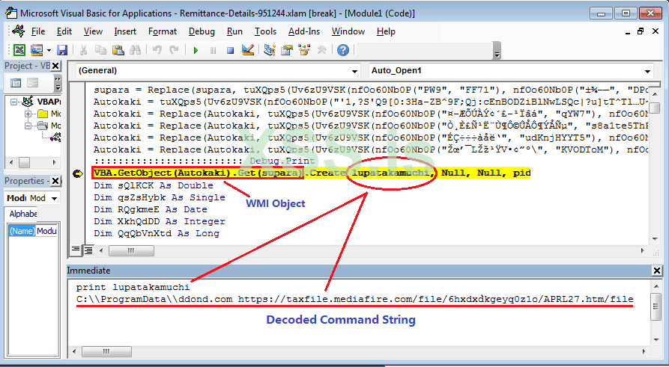Expand the Auto_Open1 procedure dropdown

648,71
